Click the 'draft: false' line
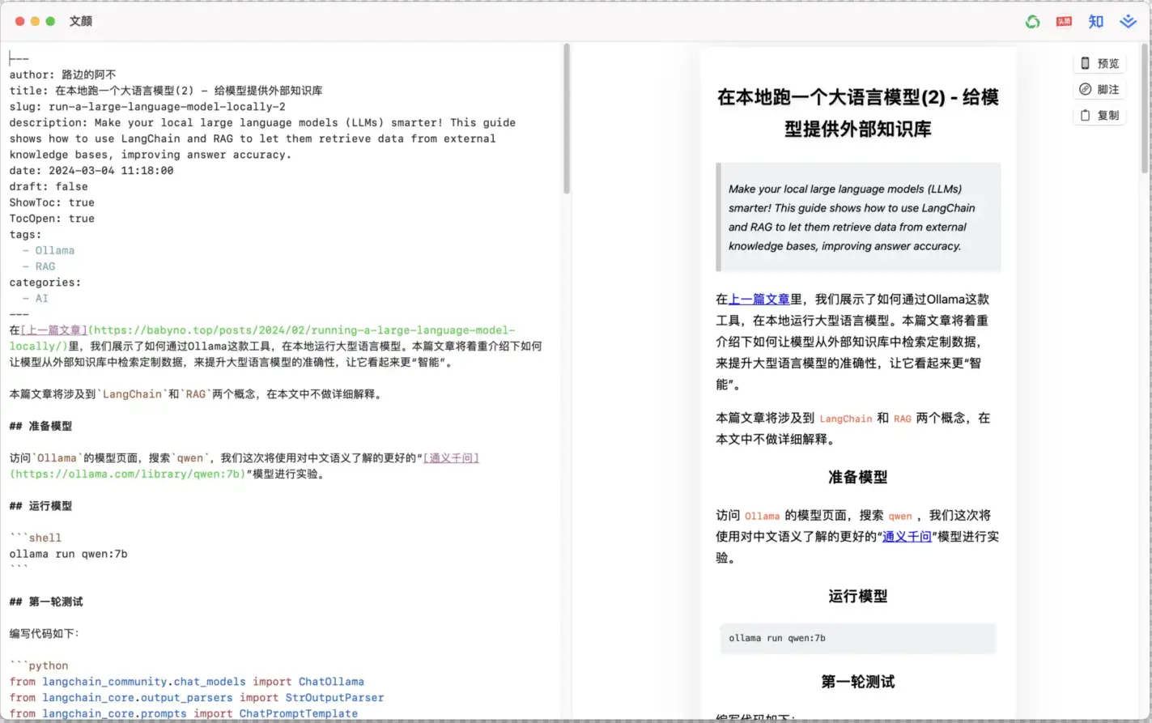The image size is (1152, 723). click(49, 186)
